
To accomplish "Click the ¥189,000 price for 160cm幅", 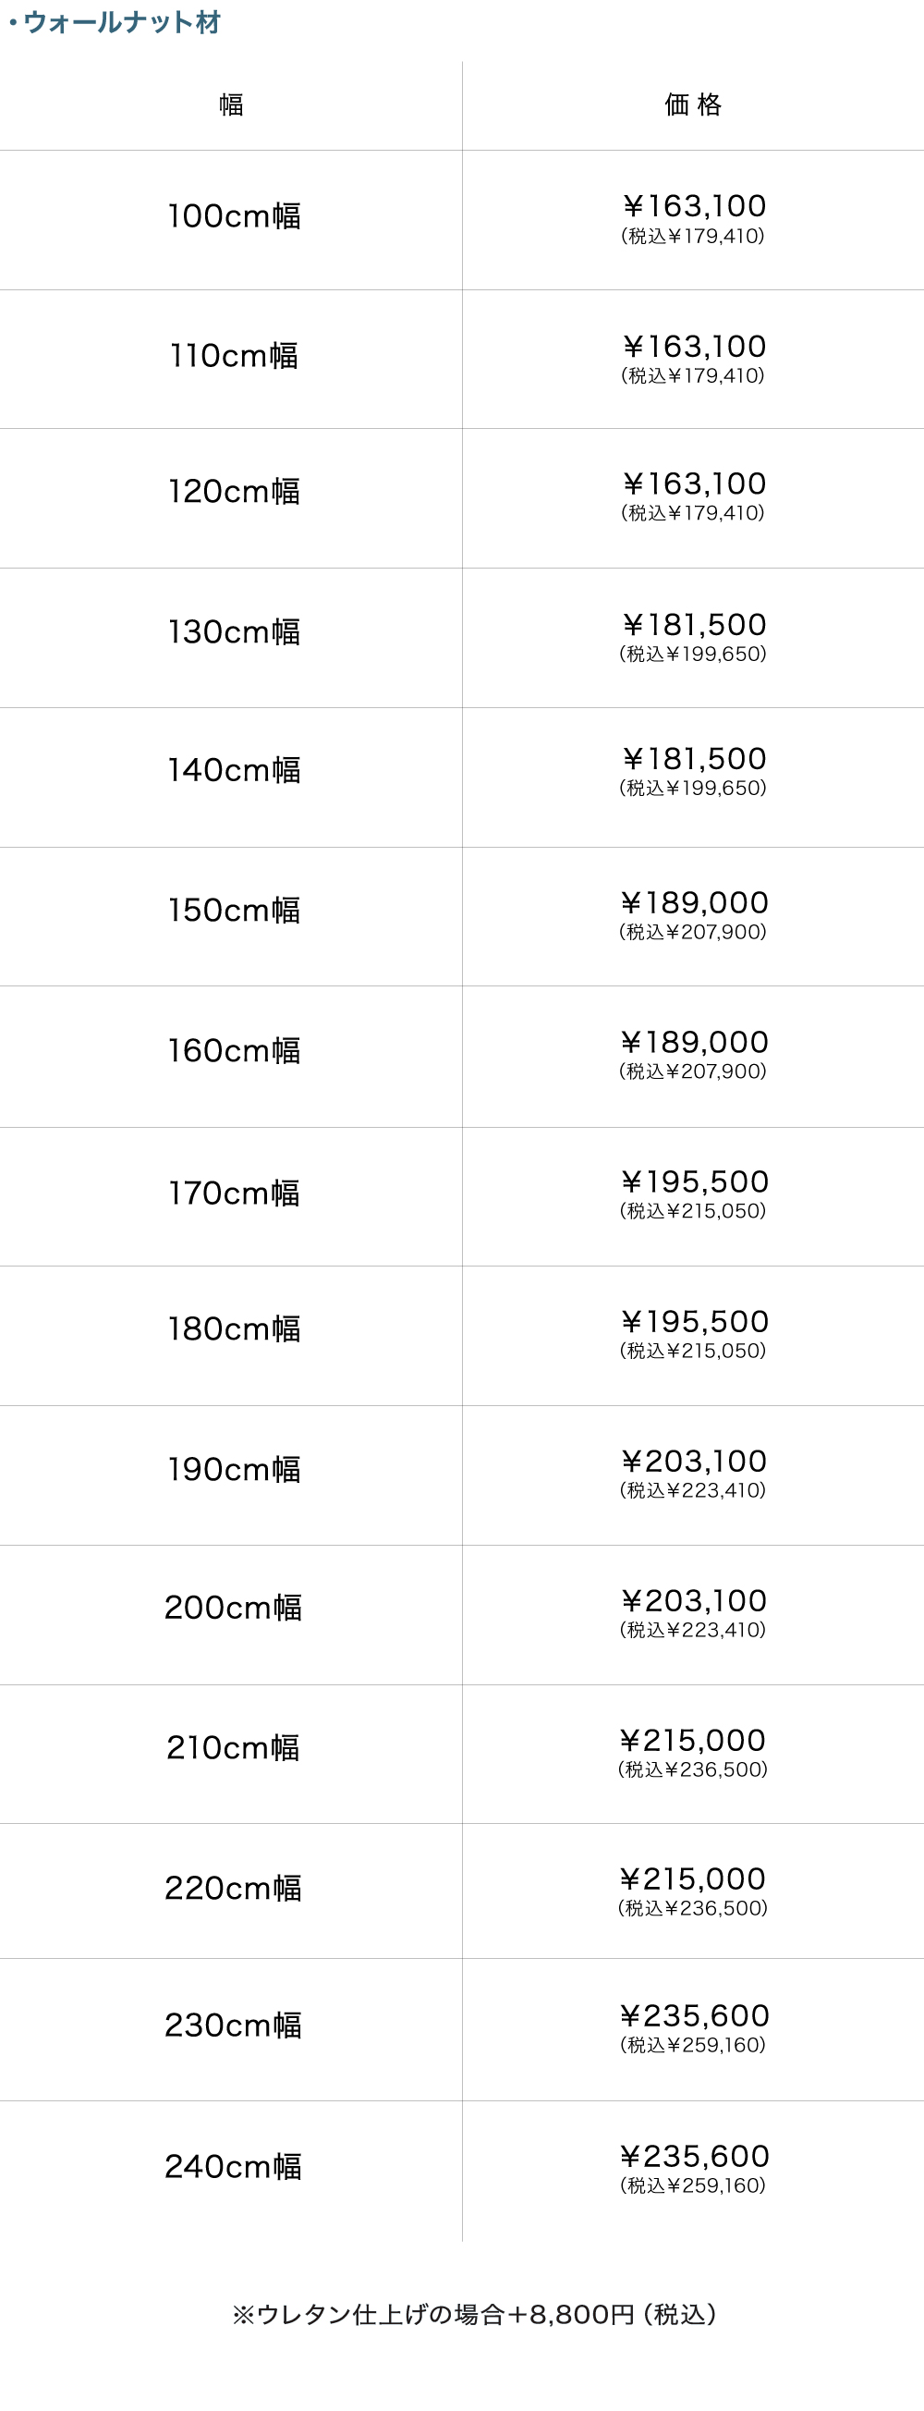I will (693, 1043).
